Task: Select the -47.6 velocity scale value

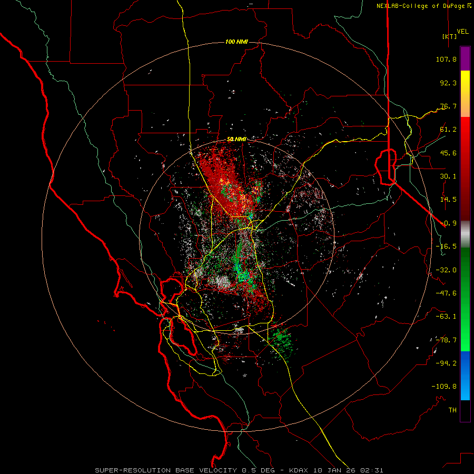Action: click(446, 293)
